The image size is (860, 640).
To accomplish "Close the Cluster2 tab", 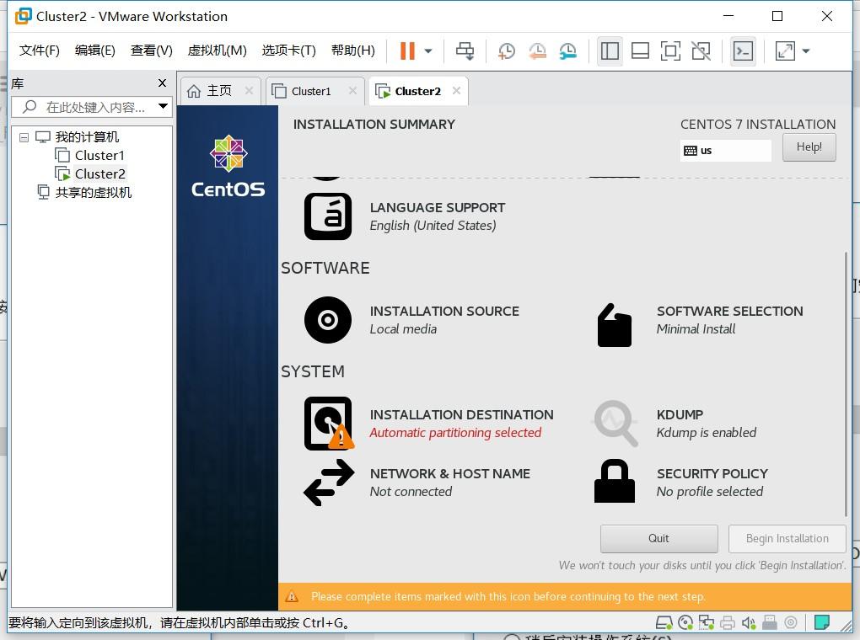I will [456, 91].
